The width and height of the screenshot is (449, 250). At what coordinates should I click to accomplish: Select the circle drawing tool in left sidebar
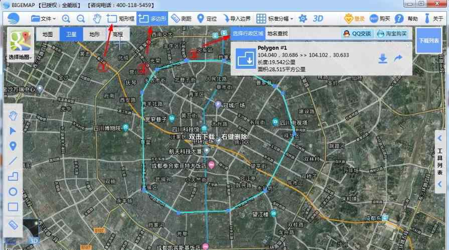pyautogui.click(x=13, y=191)
